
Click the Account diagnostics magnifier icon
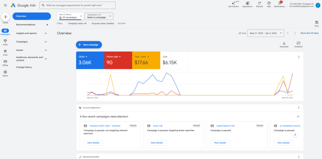tap(80, 107)
